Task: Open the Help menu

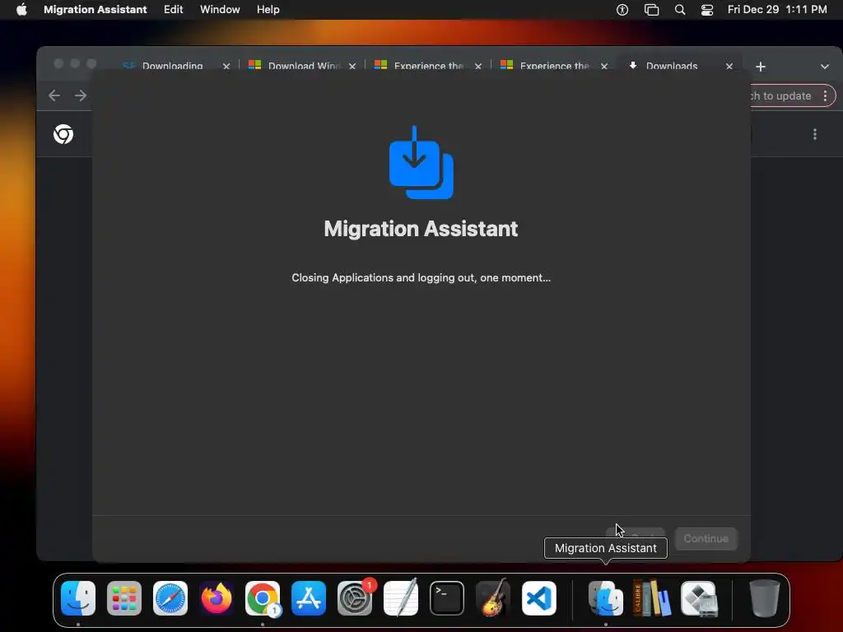Action: point(268,10)
